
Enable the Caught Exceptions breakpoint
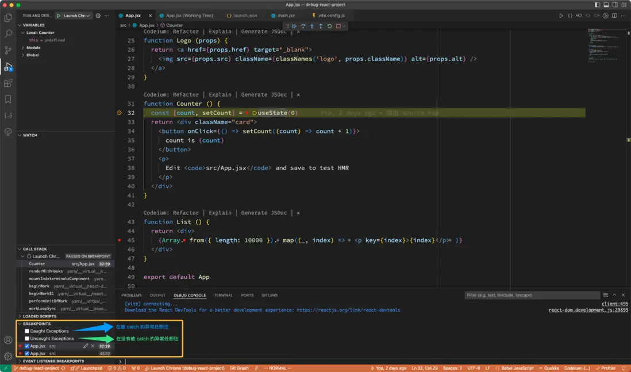(x=27, y=331)
